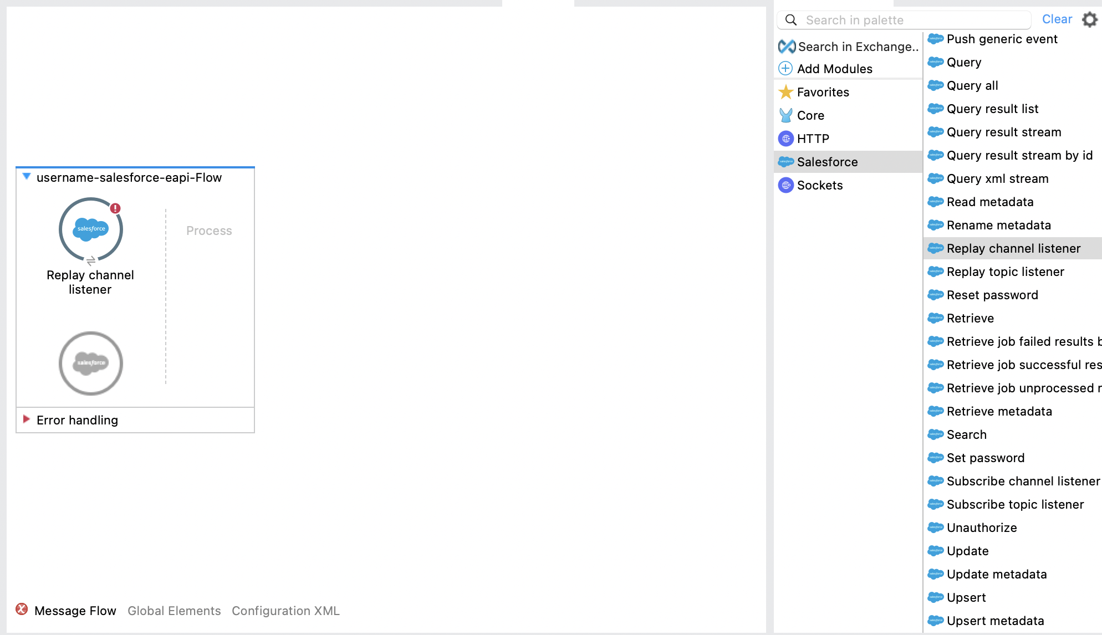Click the Salesforce cloud icon in module list
This screenshot has height=635, width=1102.
click(786, 162)
